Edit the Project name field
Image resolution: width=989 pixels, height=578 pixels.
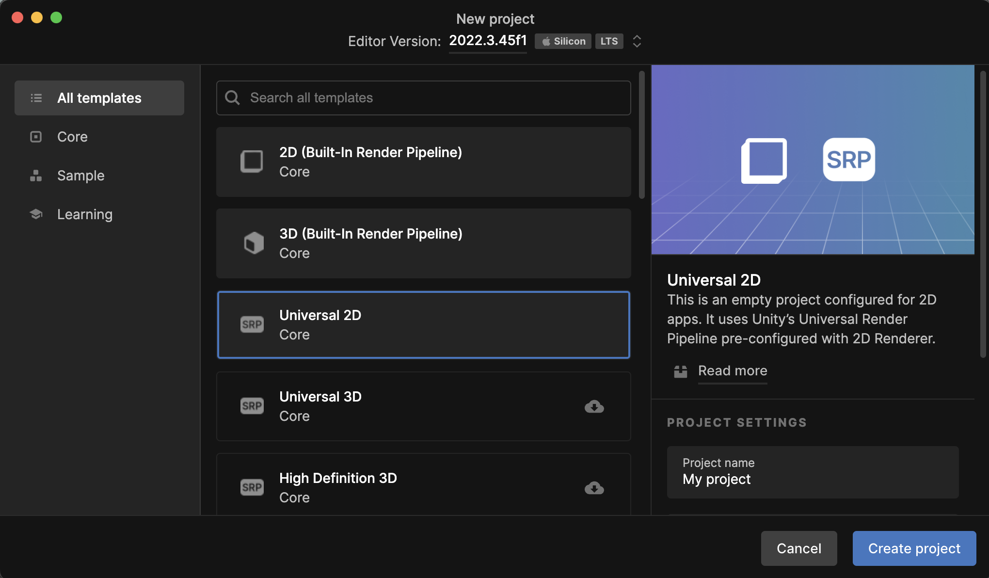(x=813, y=472)
